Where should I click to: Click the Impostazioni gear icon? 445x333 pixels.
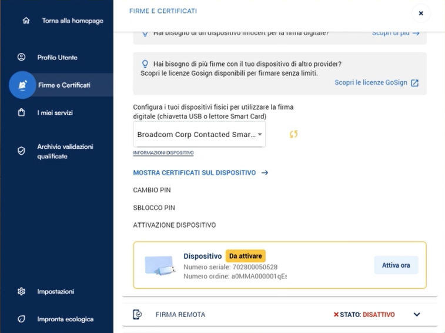22,291
